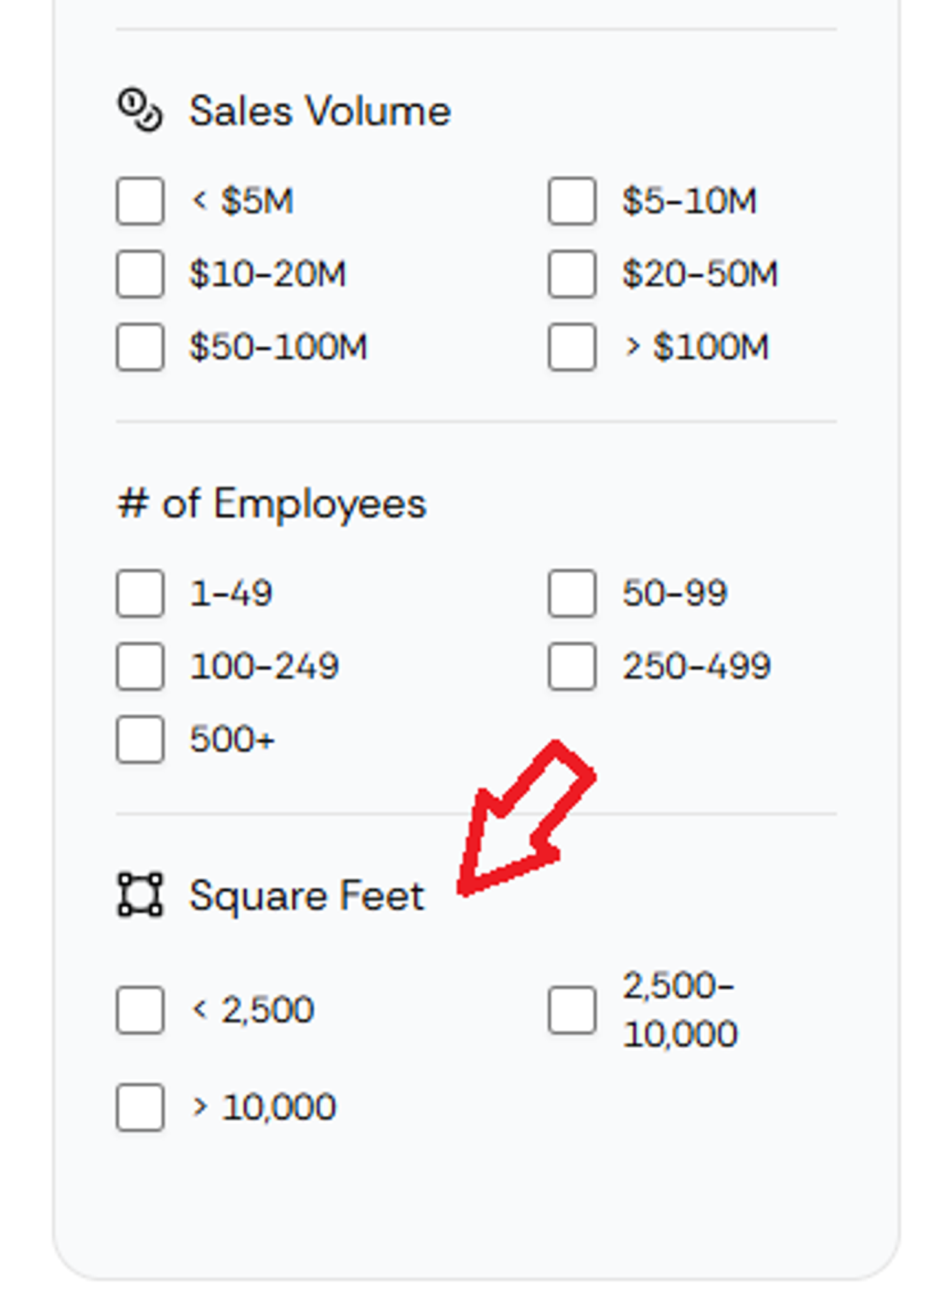The height and width of the screenshot is (1314, 931).
Task: Click the Sales Volume coins icon
Action: [140, 110]
